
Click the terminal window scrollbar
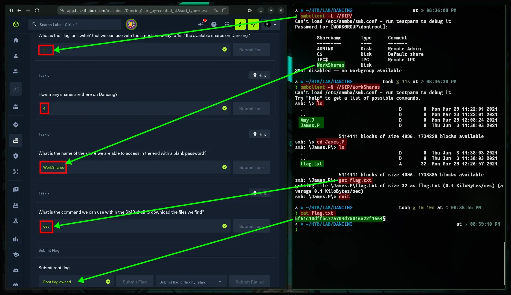pos(504,264)
